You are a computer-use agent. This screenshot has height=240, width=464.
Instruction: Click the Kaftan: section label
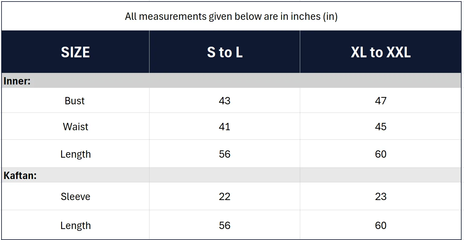click(x=20, y=176)
